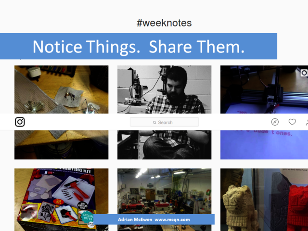
Task: Open the profile icon at far right
Action: [307, 122]
